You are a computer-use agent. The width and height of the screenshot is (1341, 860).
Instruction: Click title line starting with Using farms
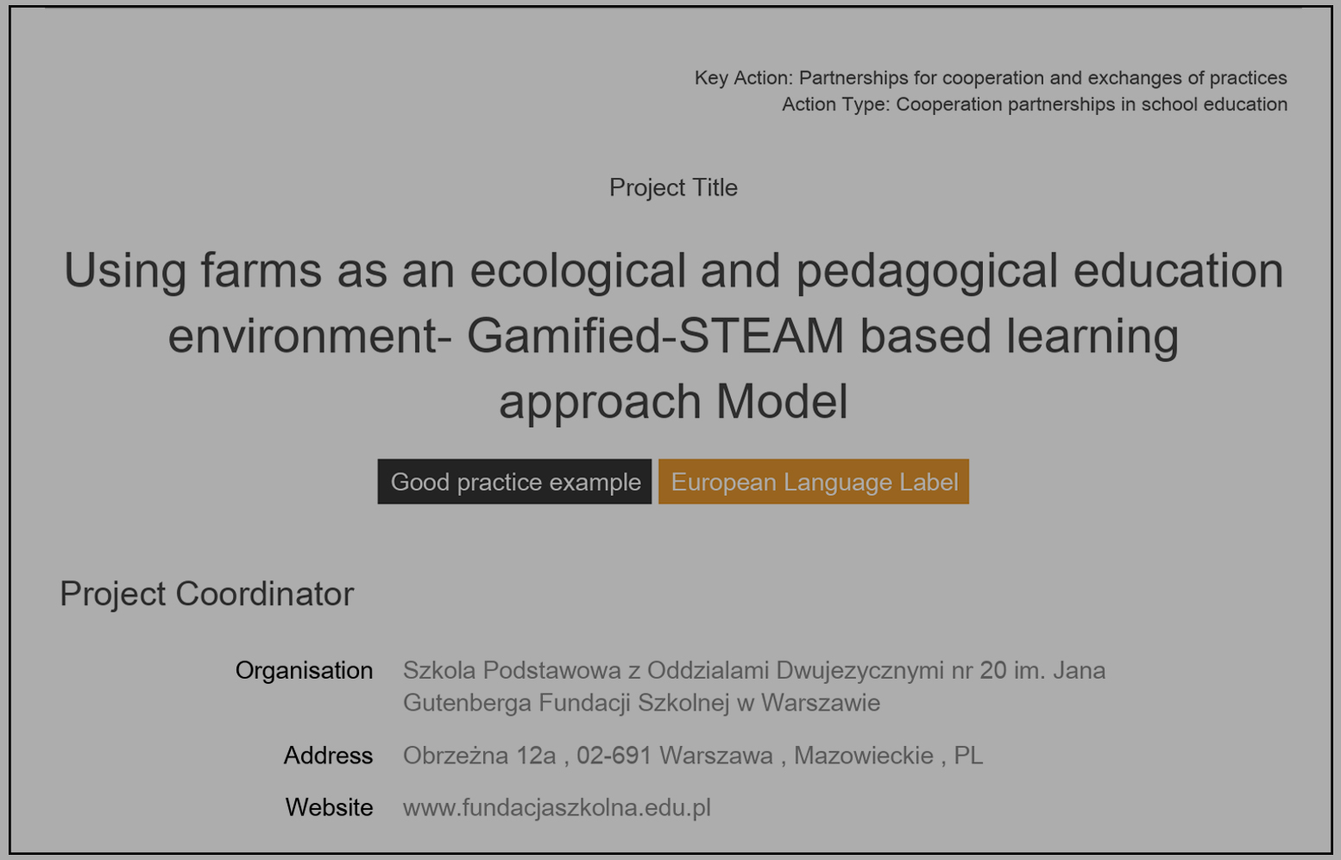(x=673, y=270)
